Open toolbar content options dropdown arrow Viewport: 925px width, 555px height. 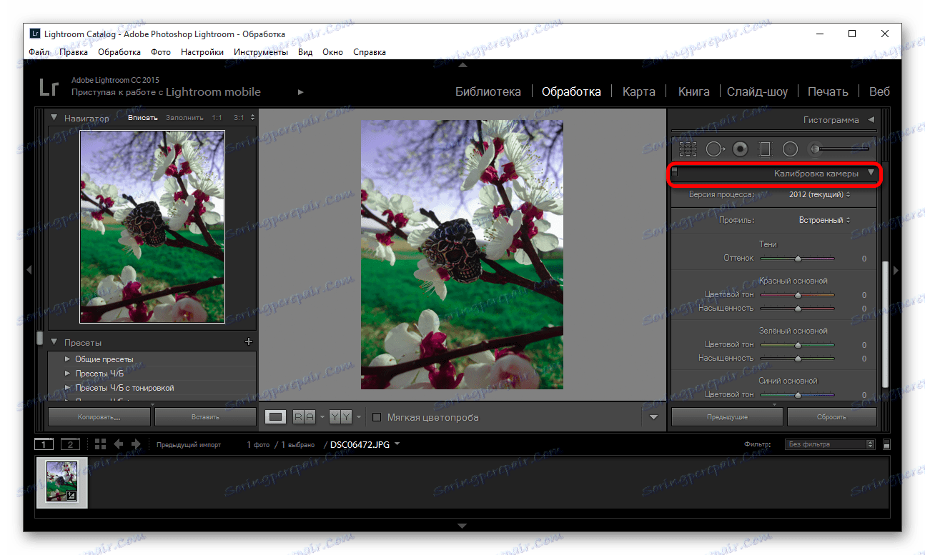click(x=653, y=417)
